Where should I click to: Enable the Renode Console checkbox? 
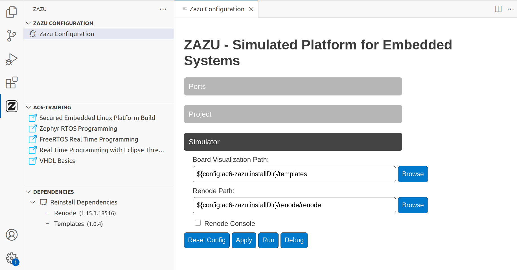[x=198, y=223]
